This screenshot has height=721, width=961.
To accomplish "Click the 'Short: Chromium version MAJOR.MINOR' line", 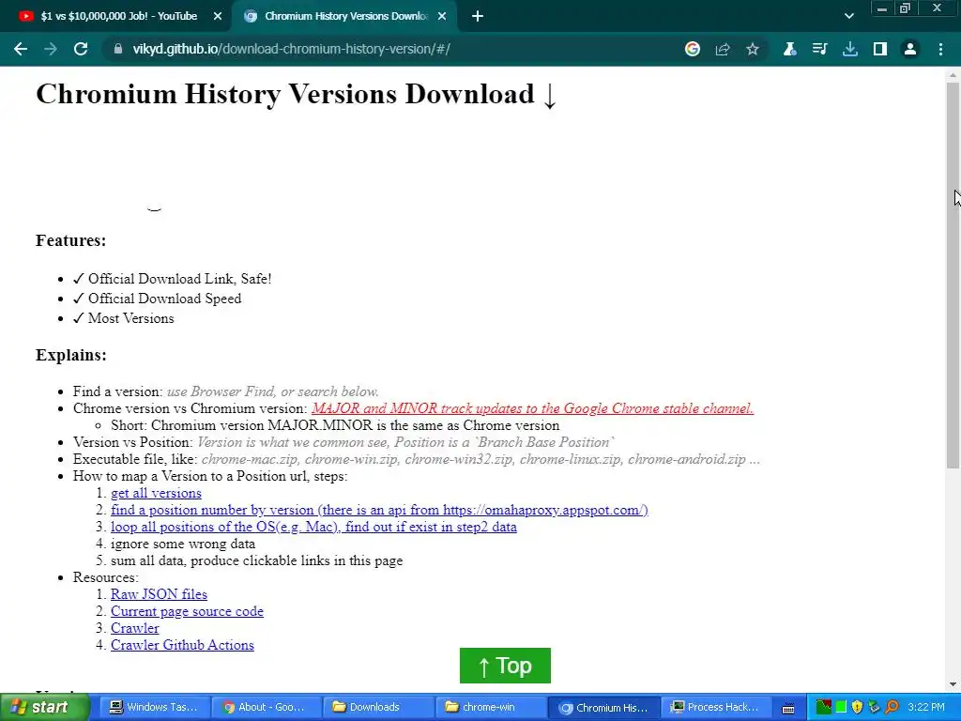I will point(335,425).
